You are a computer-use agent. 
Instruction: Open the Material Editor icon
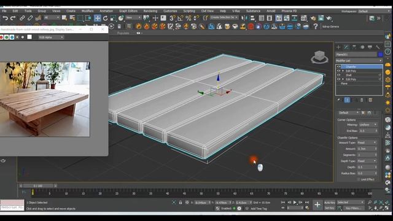303,18
